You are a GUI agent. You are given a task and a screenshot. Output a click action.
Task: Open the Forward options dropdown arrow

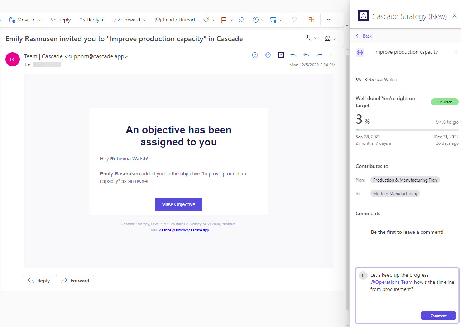pyautogui.click(x=145, y=20)
